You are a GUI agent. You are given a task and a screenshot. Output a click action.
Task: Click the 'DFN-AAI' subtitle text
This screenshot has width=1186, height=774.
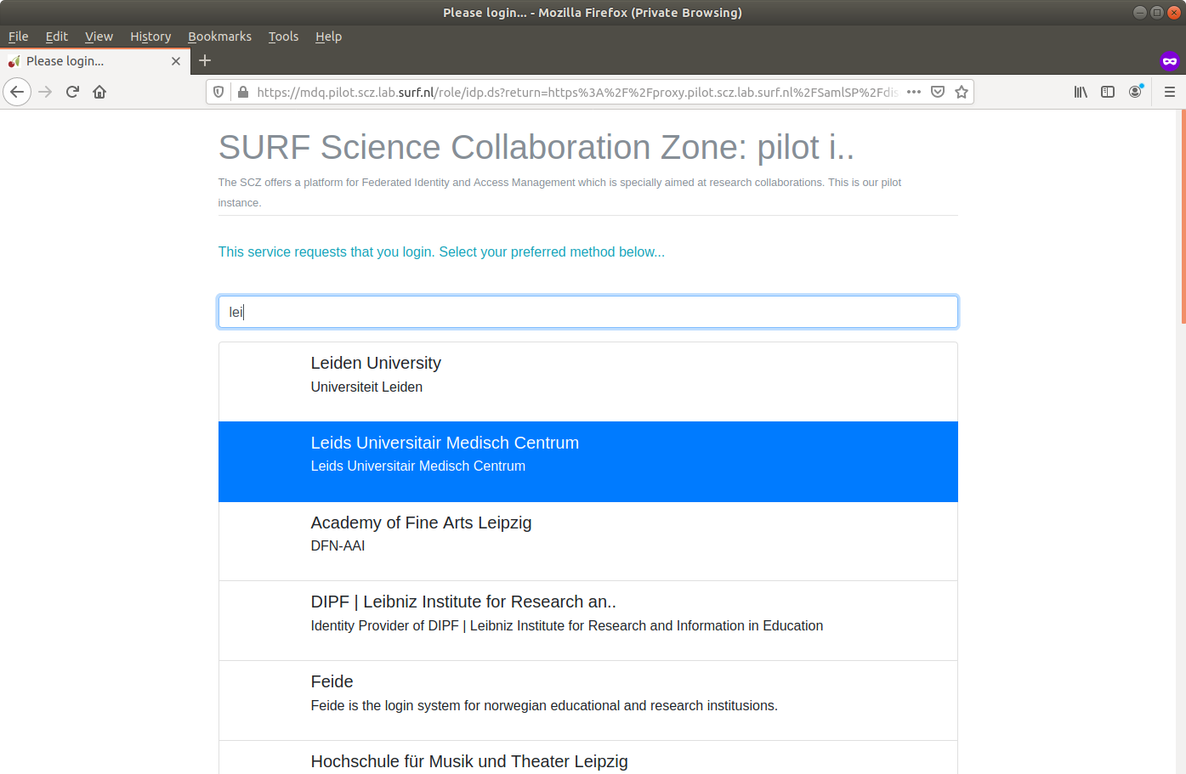coord(338,545)
